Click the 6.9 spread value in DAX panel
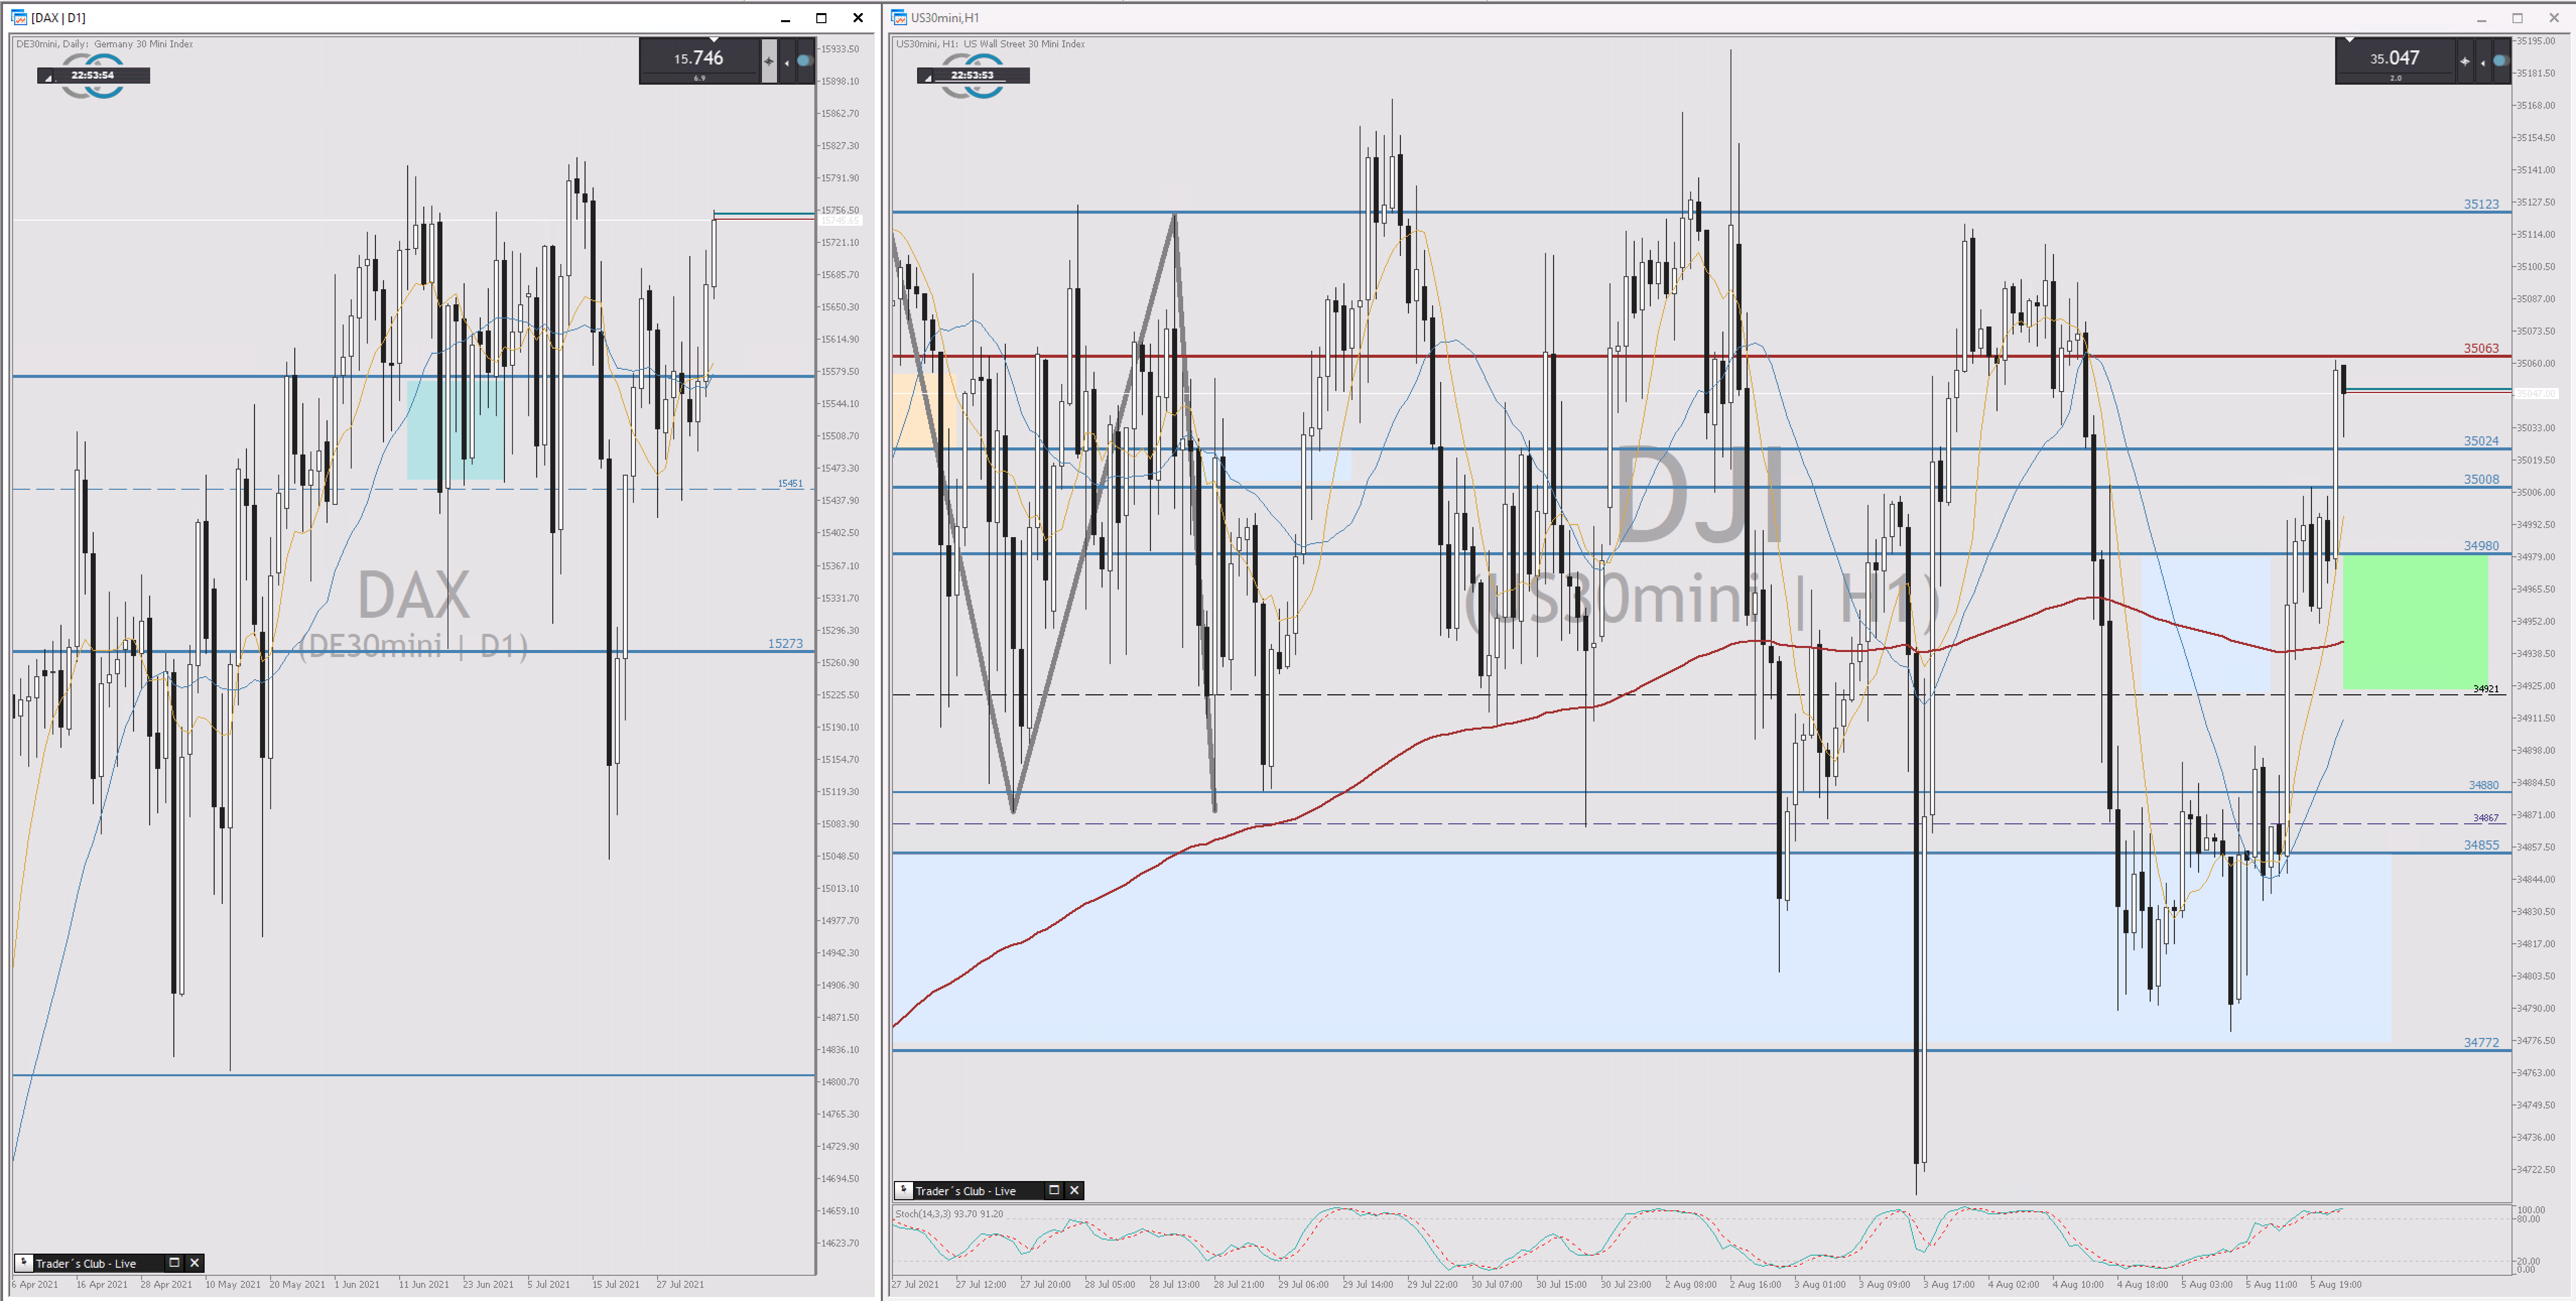The image size is (2576, 1301). pos(699,78)
